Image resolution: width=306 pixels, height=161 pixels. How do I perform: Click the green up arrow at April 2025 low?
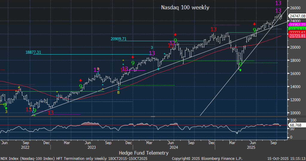(x=241, y=70)
